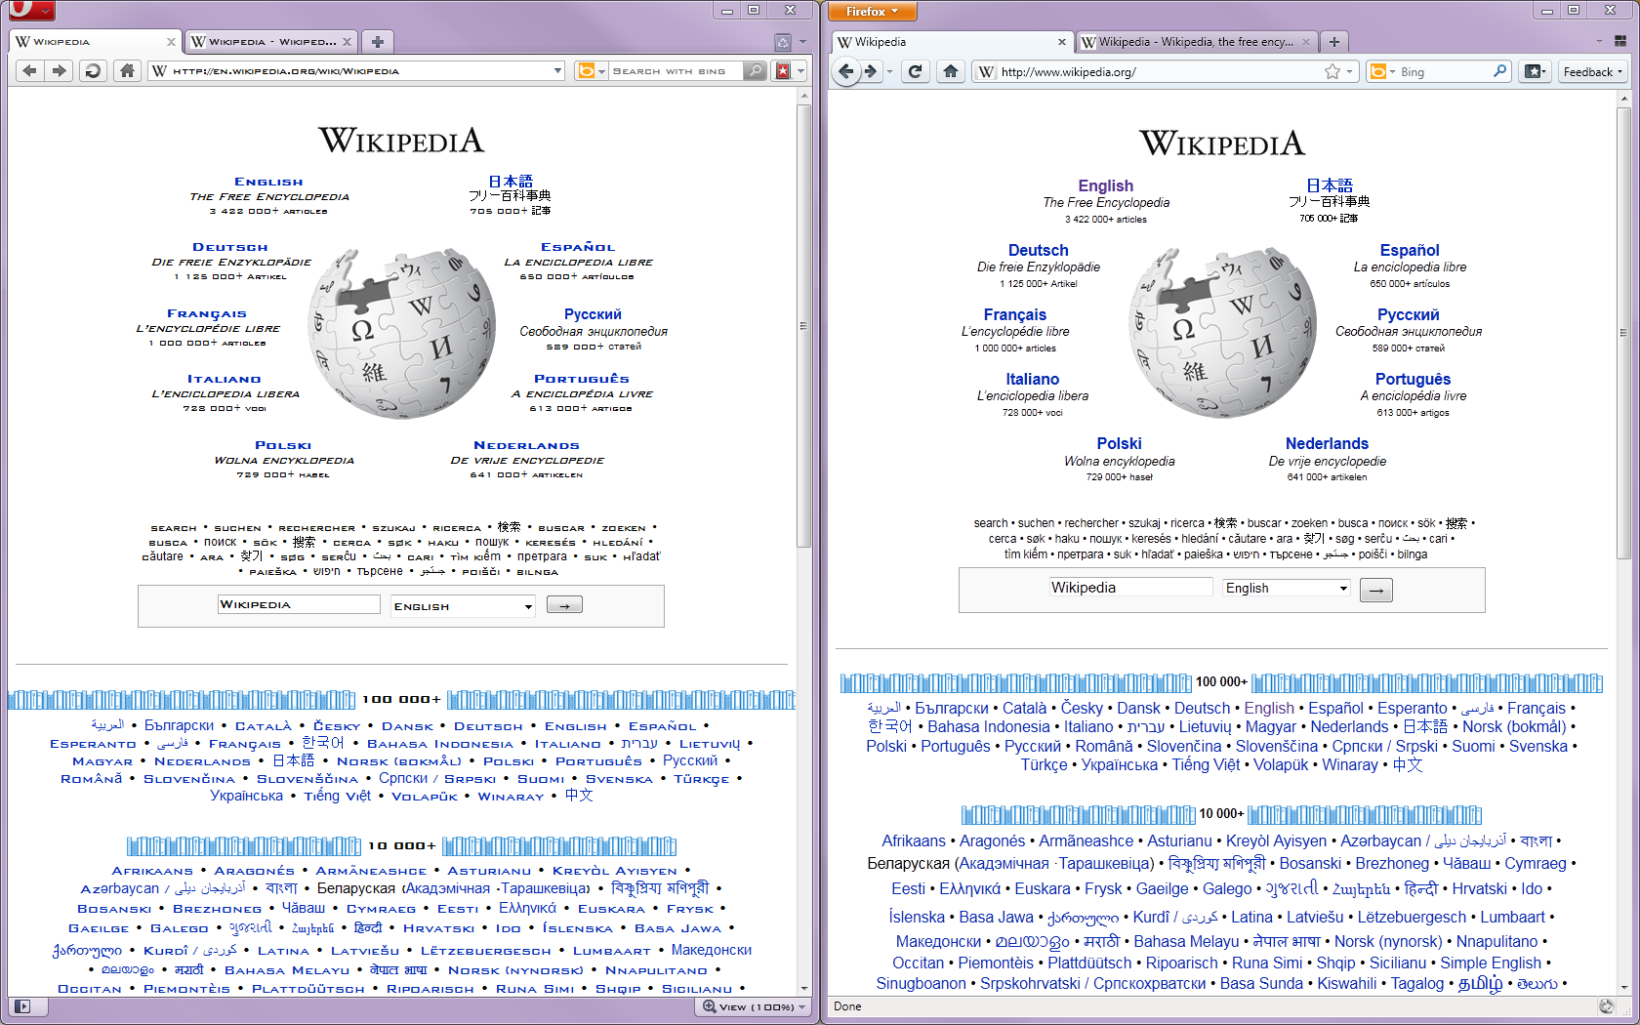
Task: Open the Español link in Firefox page
Action: [x=1410, y=250]
